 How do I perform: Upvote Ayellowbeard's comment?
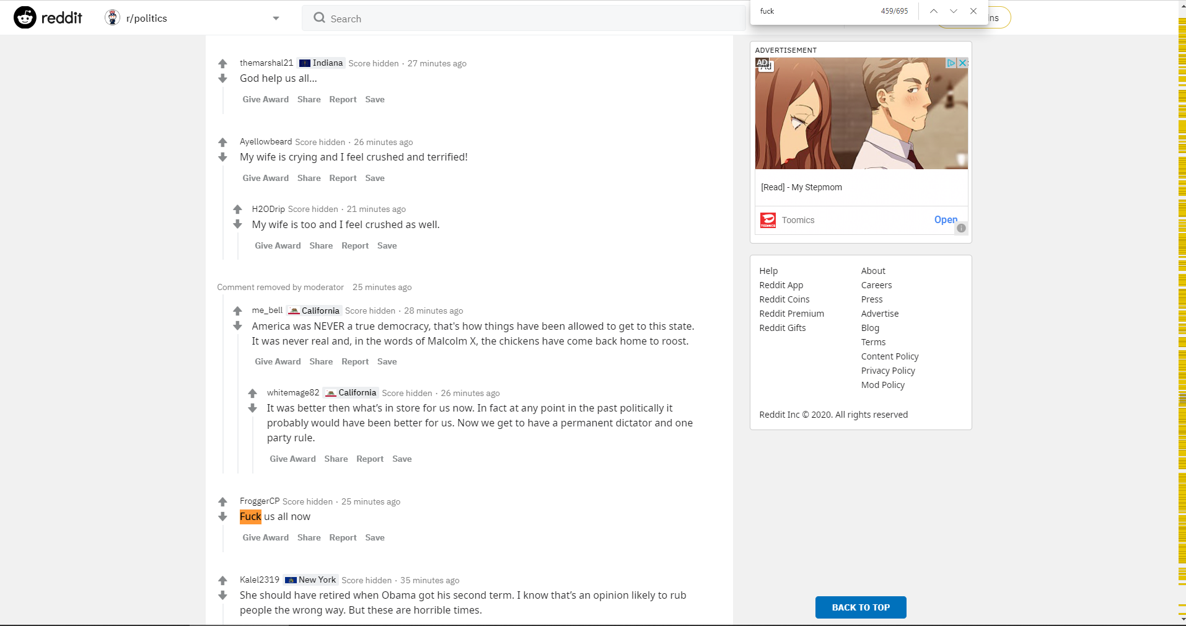[x=222, y=142]
